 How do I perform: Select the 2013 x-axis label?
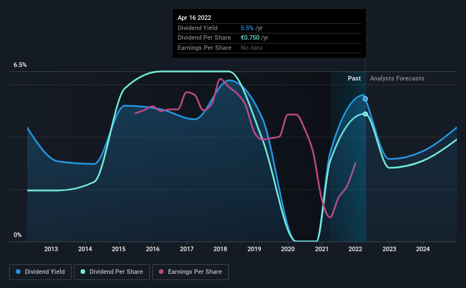[x=51, y=249]
